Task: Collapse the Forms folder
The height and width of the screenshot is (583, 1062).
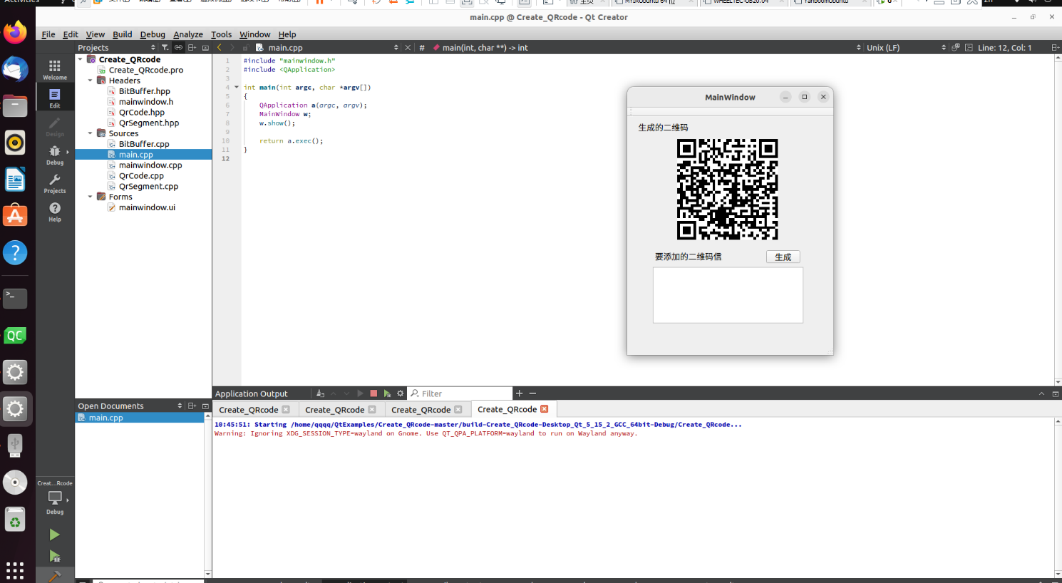Action: tap(91, 197)
